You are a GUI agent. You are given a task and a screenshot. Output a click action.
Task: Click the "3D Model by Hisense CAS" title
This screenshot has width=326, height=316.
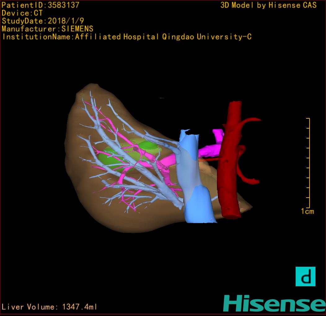268,5
